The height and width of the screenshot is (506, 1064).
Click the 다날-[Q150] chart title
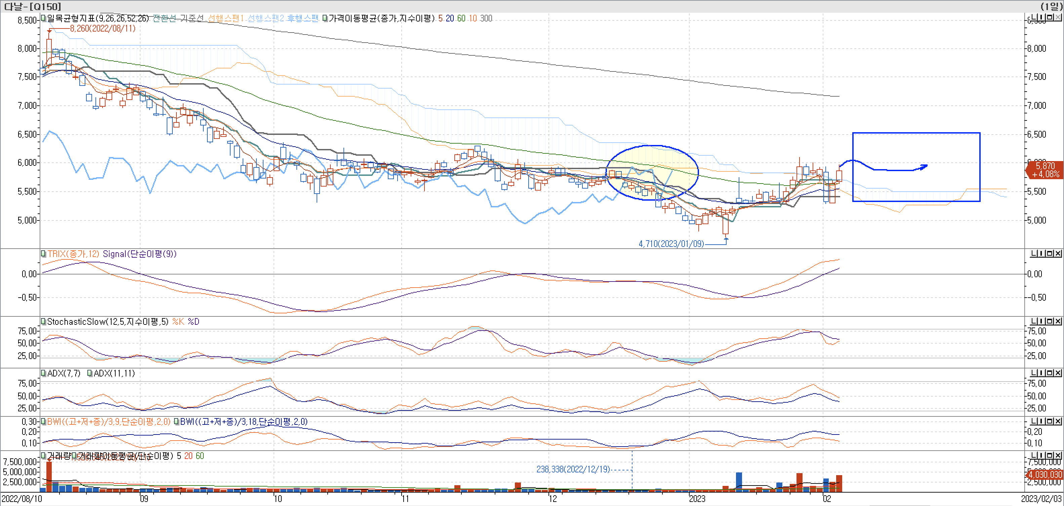coord(32,6)
